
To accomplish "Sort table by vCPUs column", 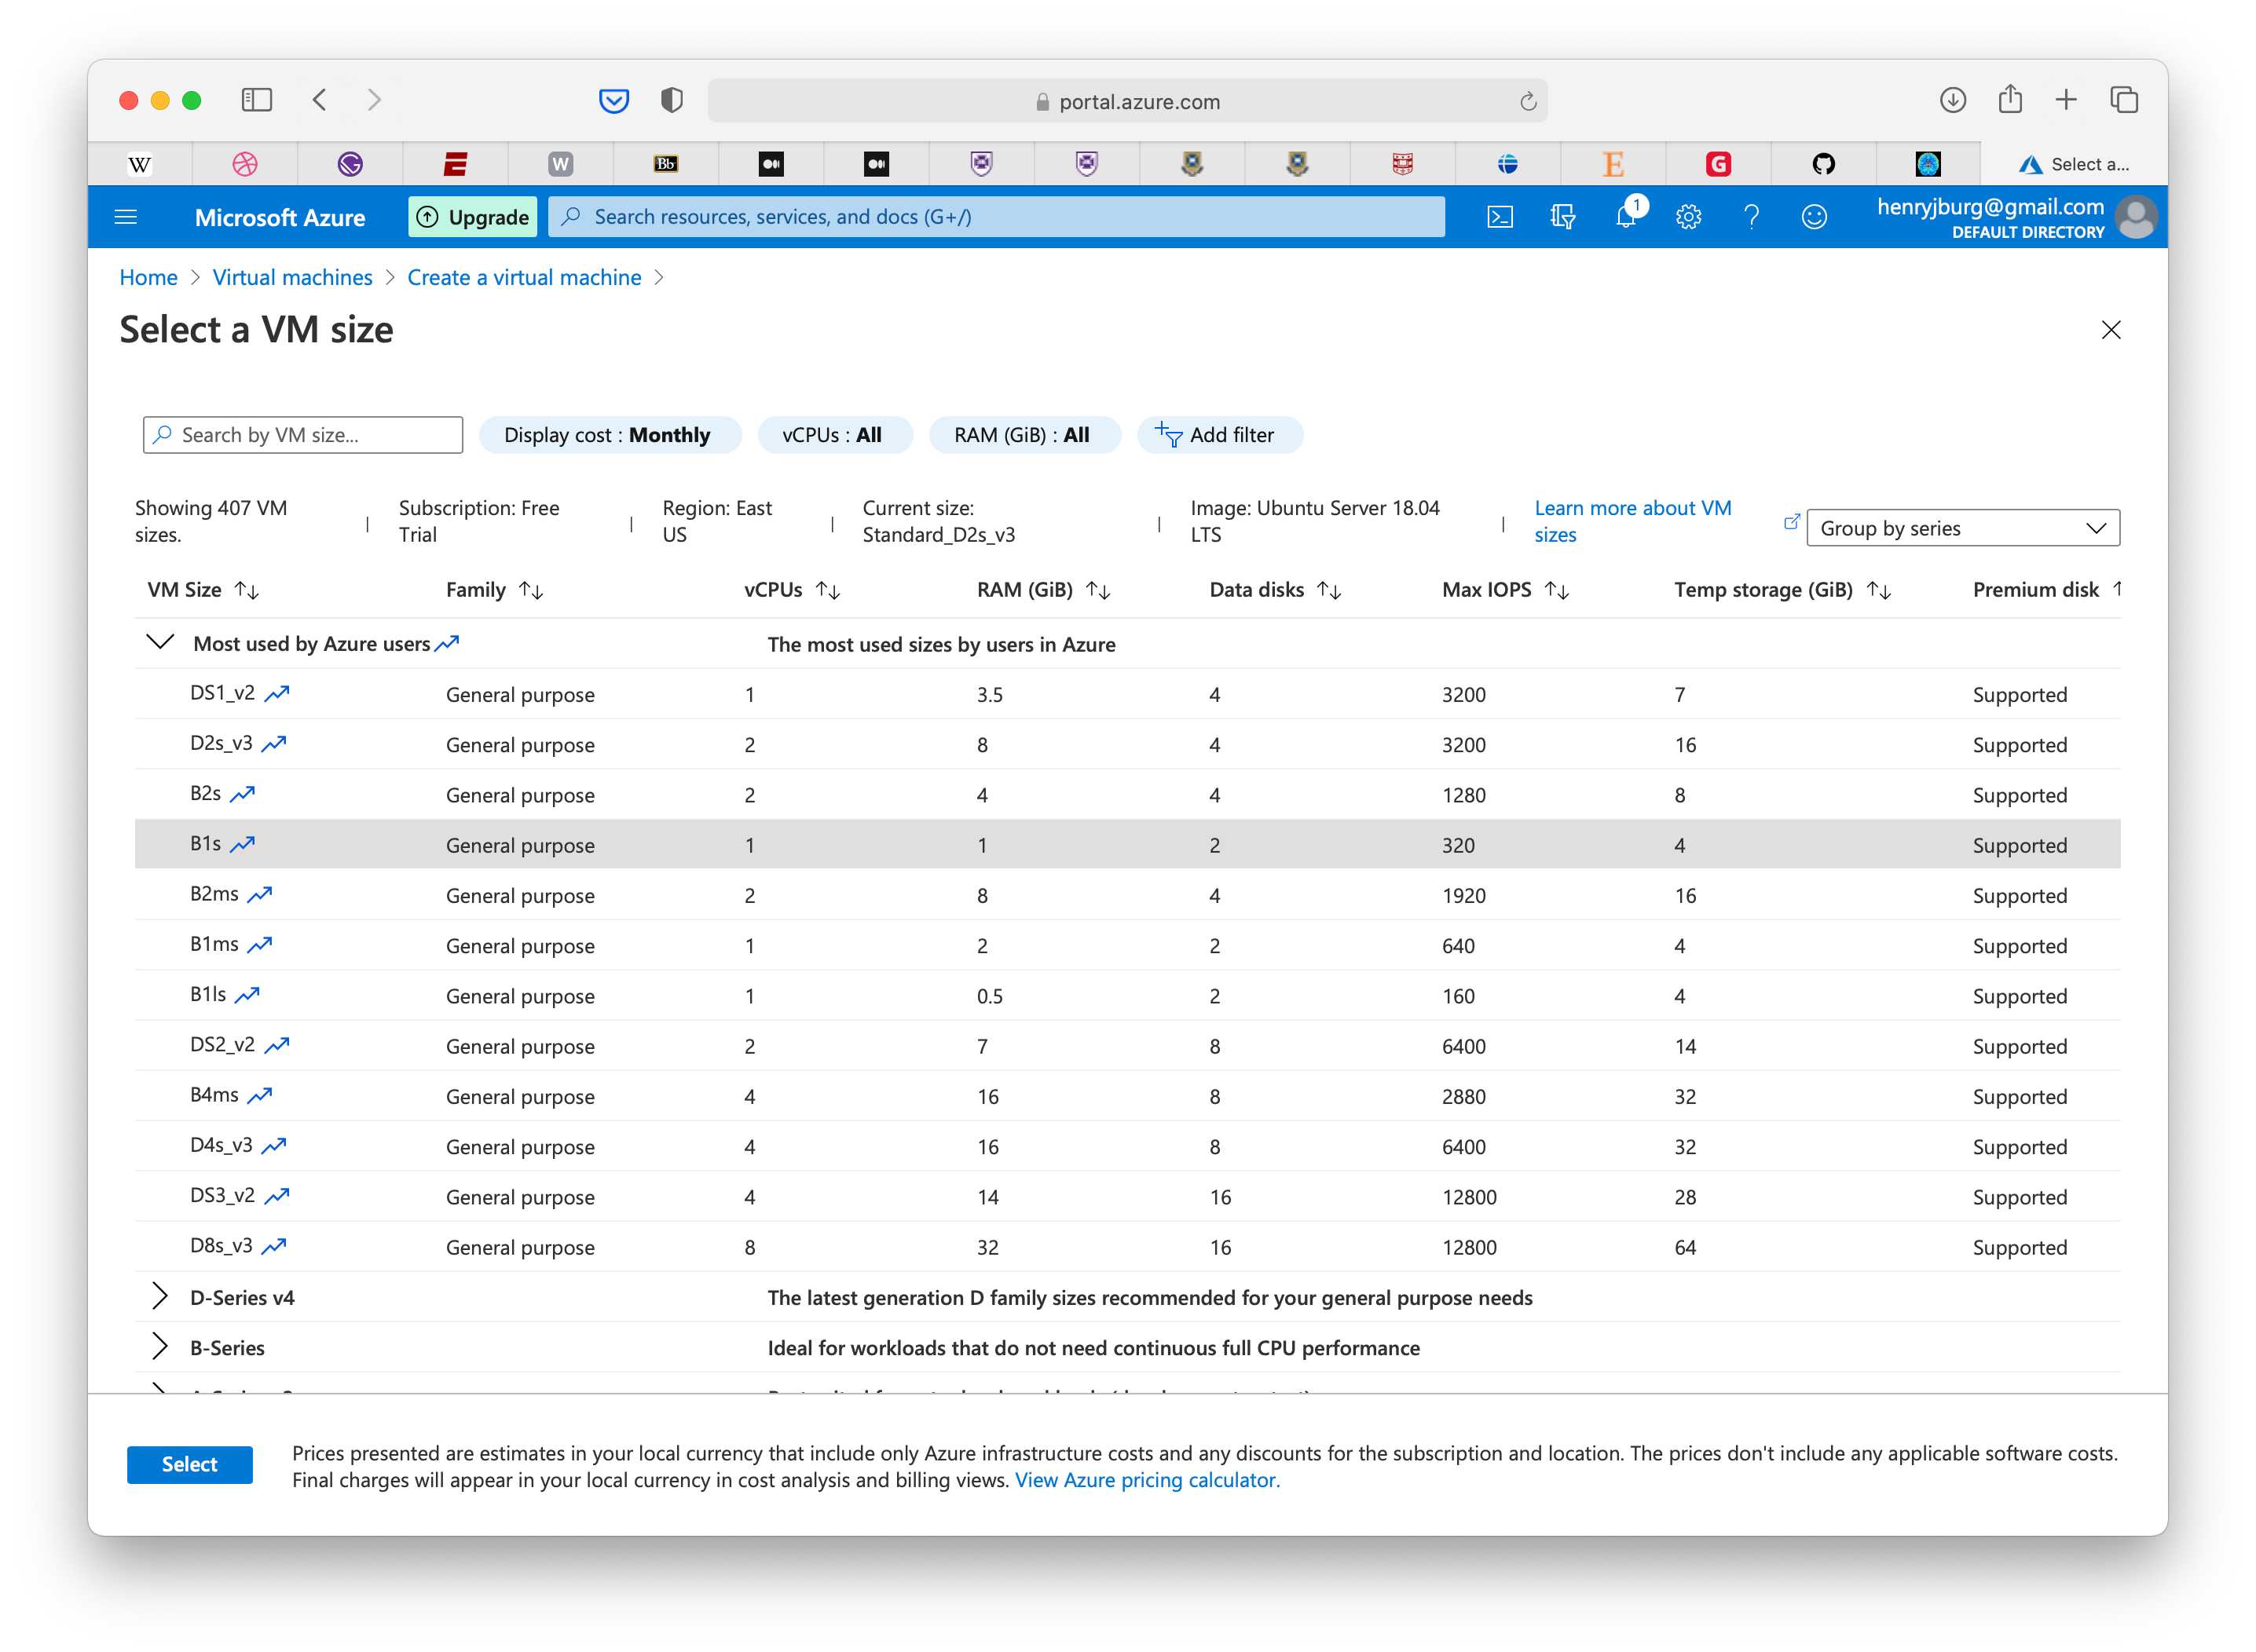I will point(827,591).
